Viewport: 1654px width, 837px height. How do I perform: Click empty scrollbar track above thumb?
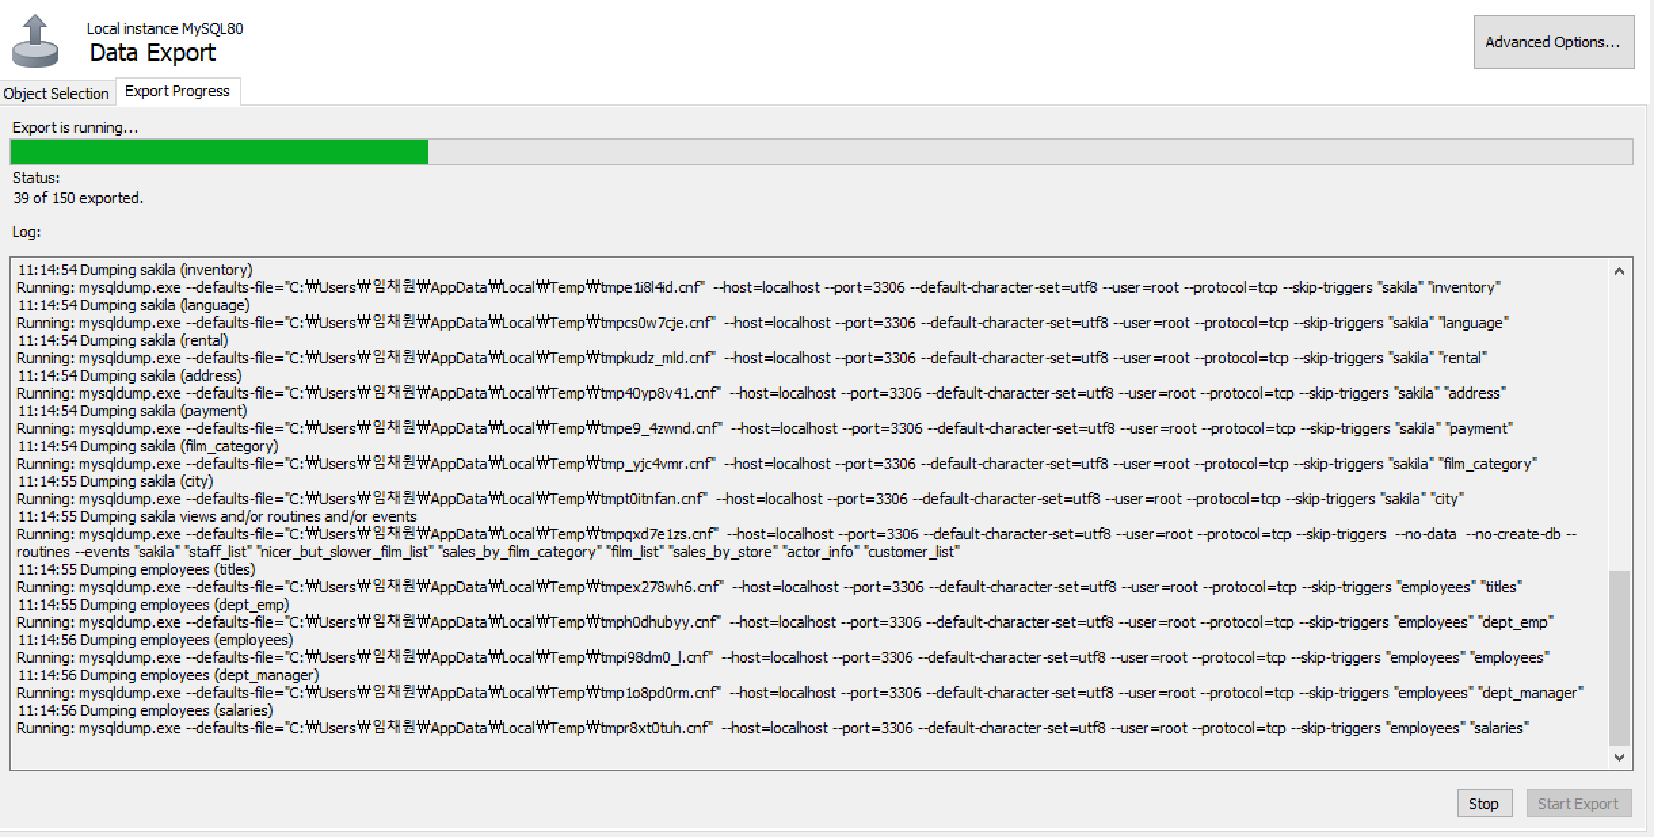[x=1619, y=420]
